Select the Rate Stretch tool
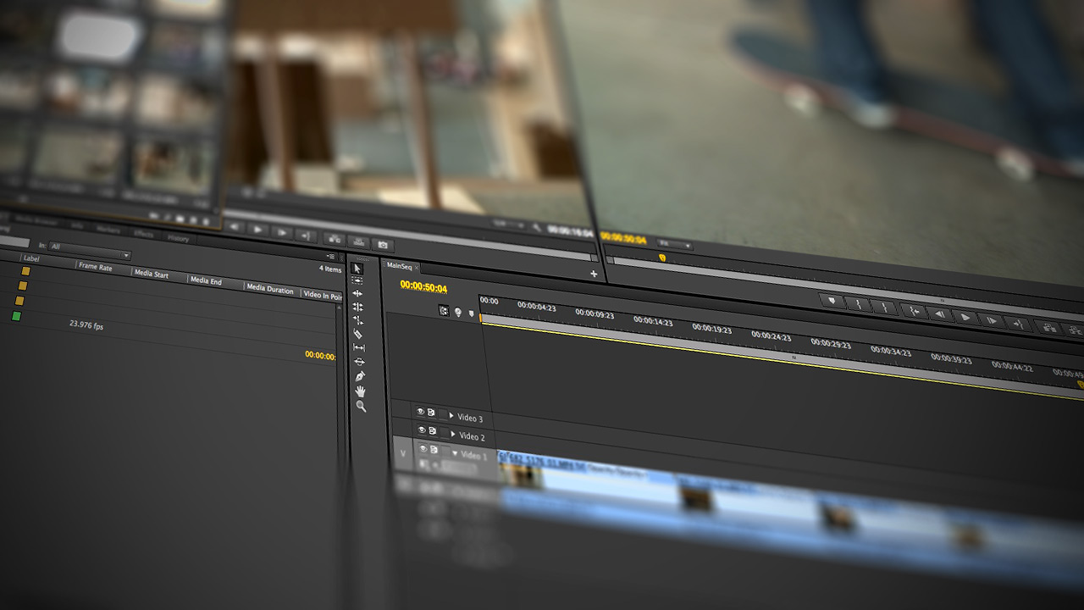The height and width of the screenshot is (610, 1084). click(x=358, y=321)
